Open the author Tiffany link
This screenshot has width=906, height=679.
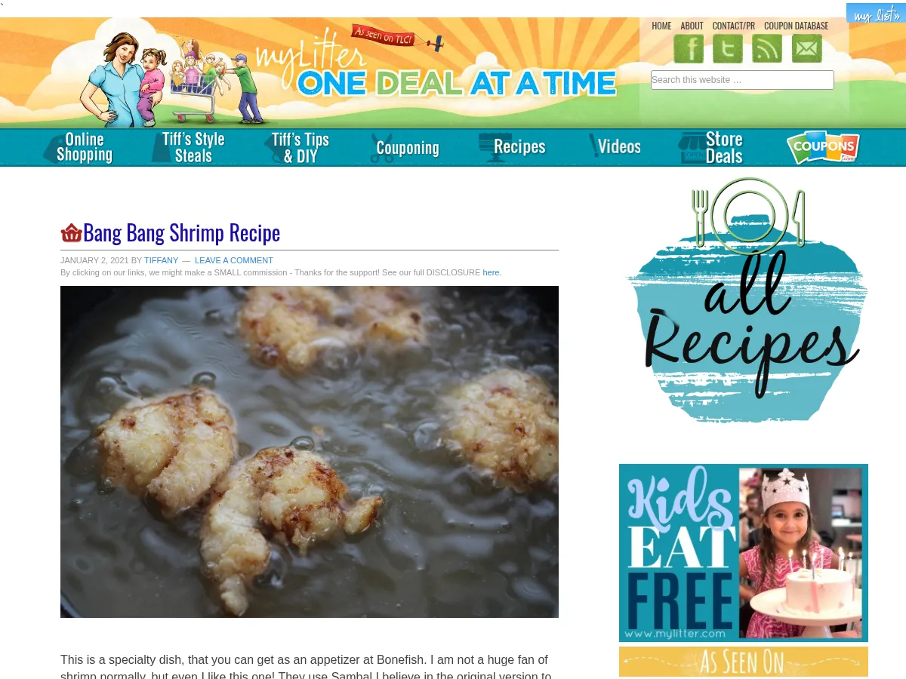(162, 260)
